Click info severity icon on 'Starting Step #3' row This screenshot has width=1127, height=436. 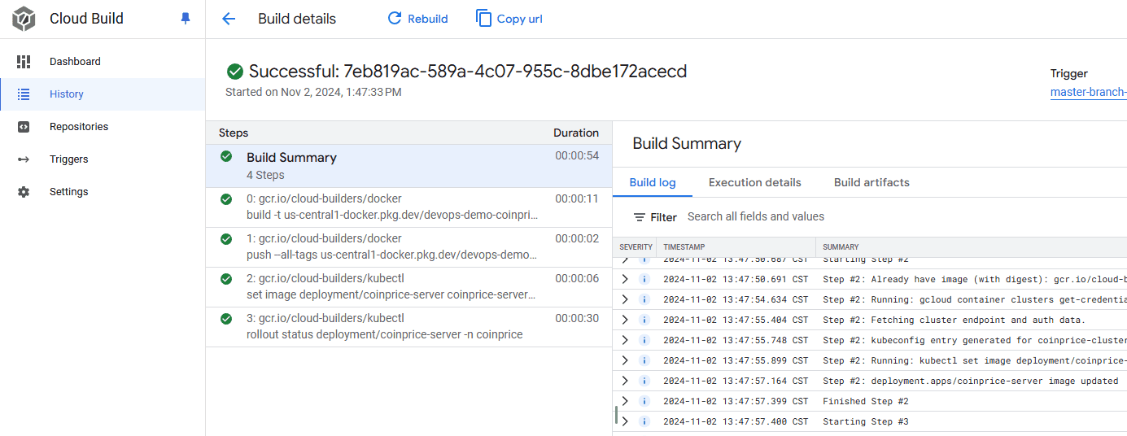[644, 421]
